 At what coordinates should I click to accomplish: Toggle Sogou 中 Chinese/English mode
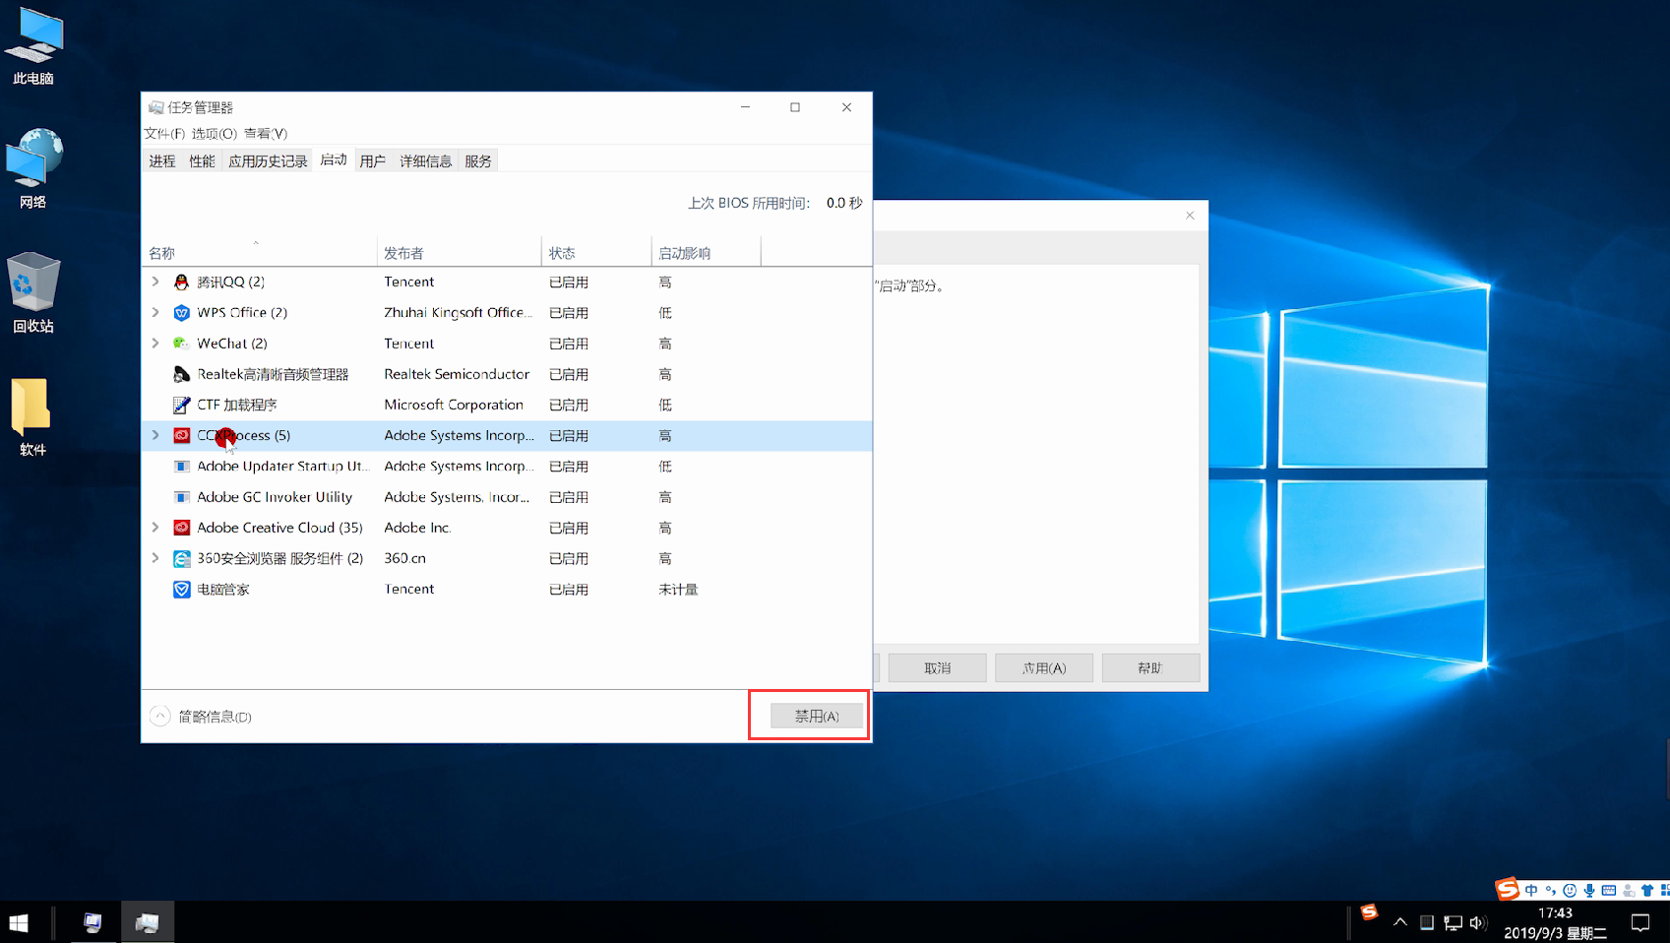coord(1531,890)
